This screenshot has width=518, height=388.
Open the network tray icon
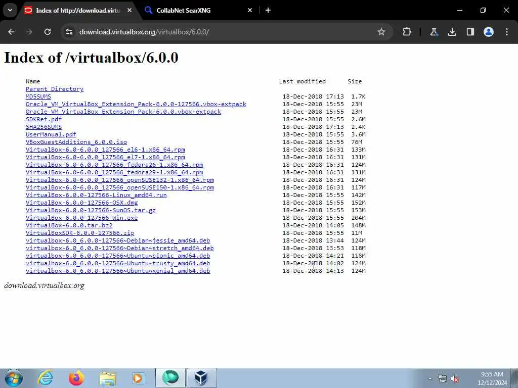tap(442, 379)
